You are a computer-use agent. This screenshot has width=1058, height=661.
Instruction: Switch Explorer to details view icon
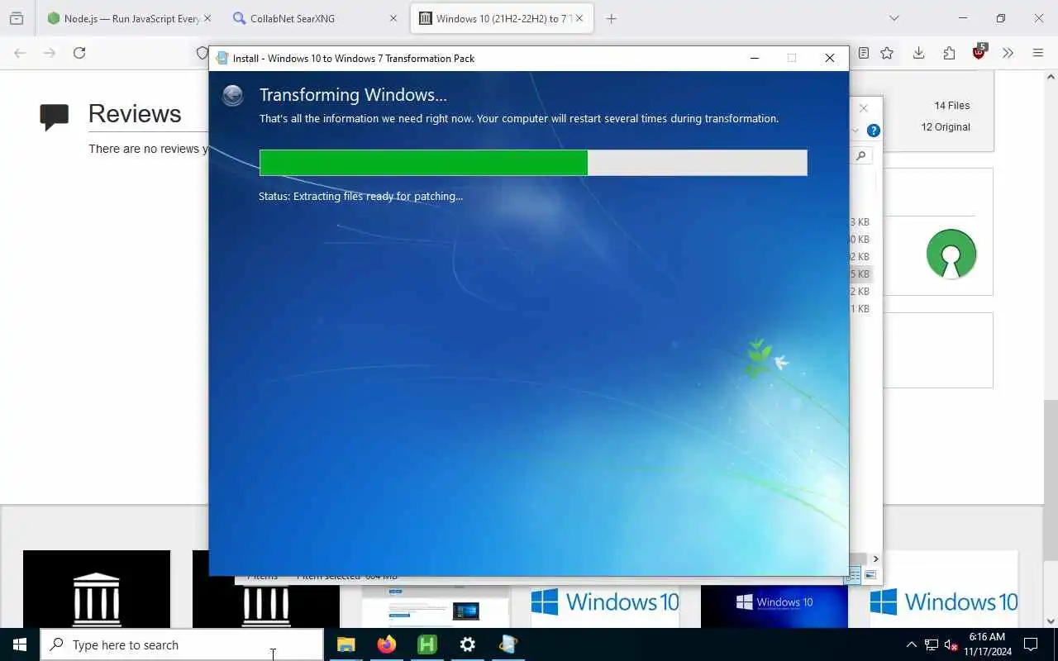[x=855, y=575]
